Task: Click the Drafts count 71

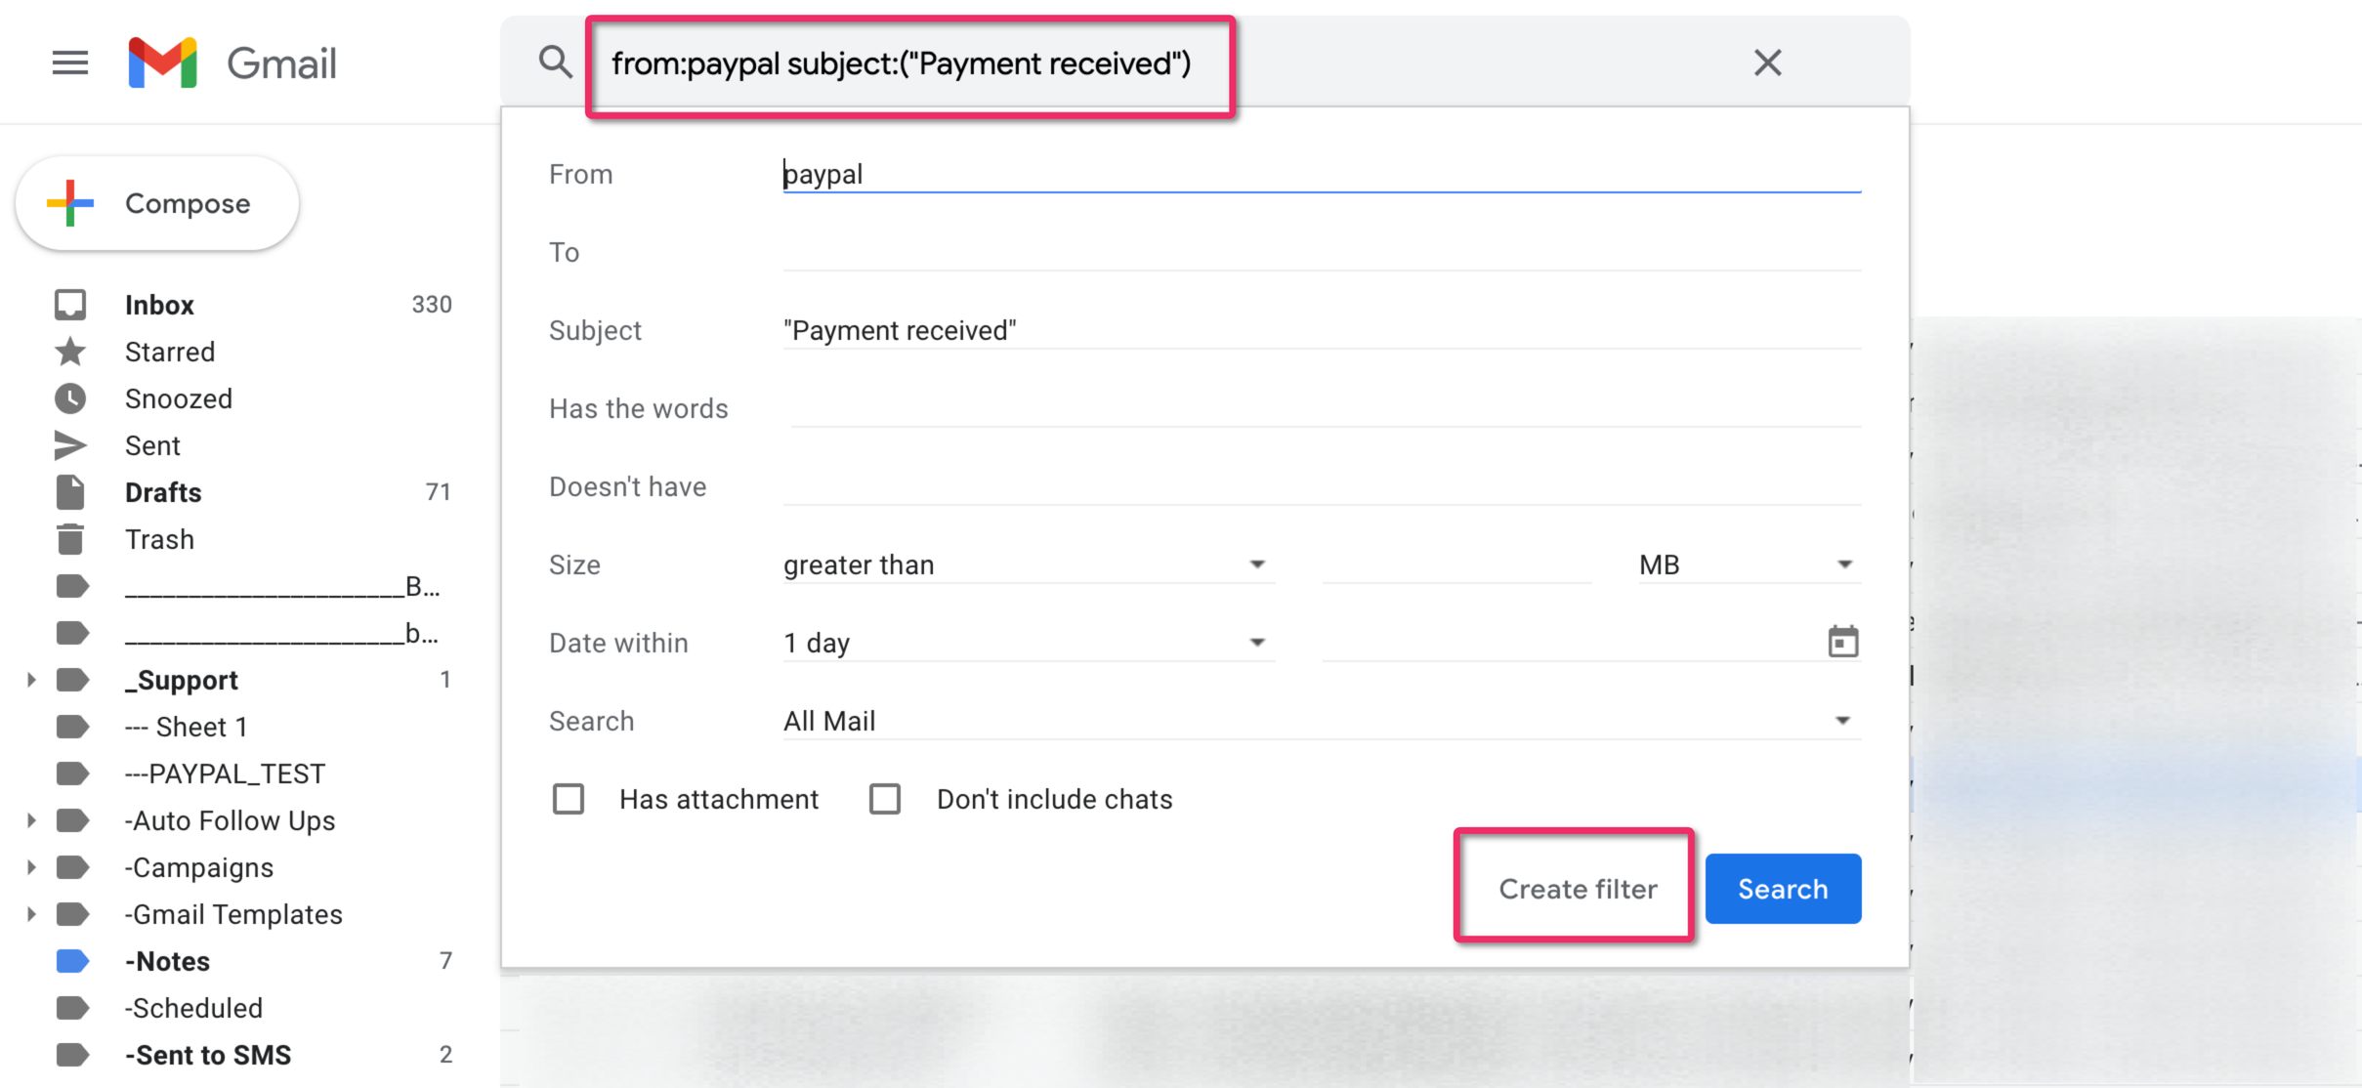Action: 439,492
